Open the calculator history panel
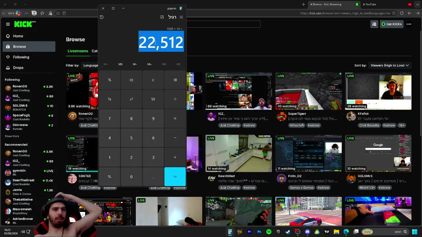The width and height of the screenshot is (422, 237). pos(102,17)
